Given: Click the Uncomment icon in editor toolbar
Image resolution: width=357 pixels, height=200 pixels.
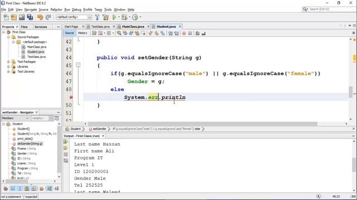Looking at the screenshot, I should [204, 33].
